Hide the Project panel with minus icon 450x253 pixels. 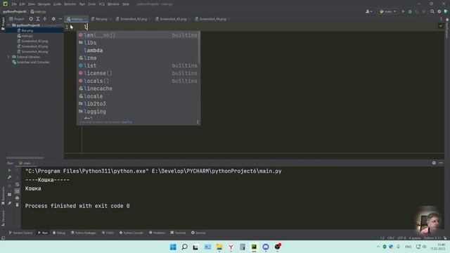coord(60,19)
